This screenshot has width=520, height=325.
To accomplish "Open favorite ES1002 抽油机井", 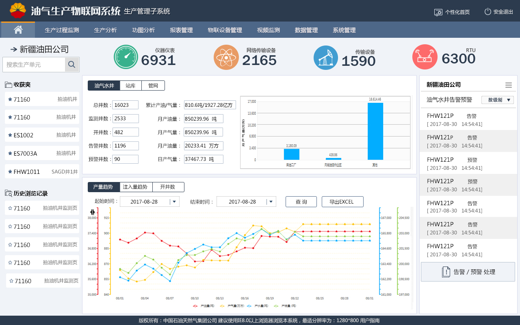I will pos(42,135).
